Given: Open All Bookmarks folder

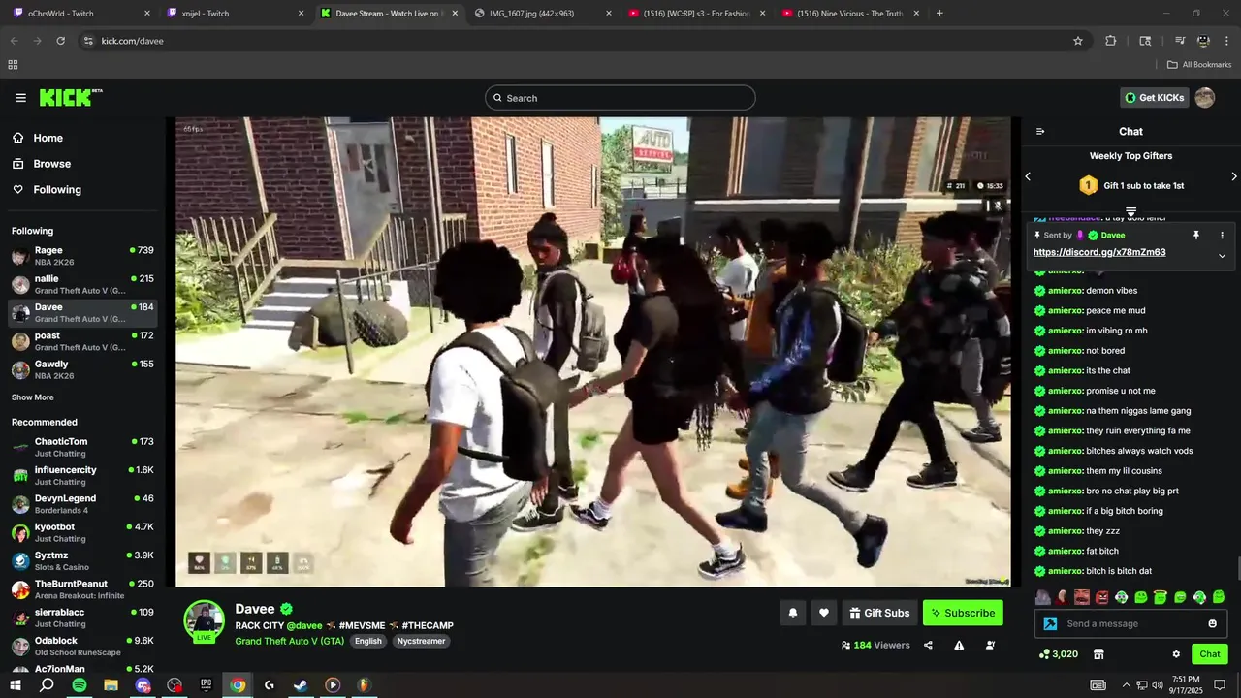Looking at the screenshot, I should pyautogui.click(x=1199, y=65).
